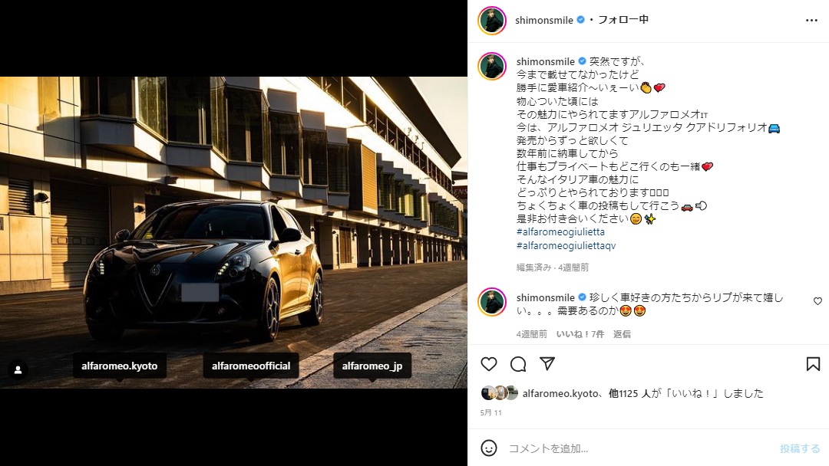Like the shimonsmile comment with the small heart
This screenshot has width=829, height=466.
[818, 301]
